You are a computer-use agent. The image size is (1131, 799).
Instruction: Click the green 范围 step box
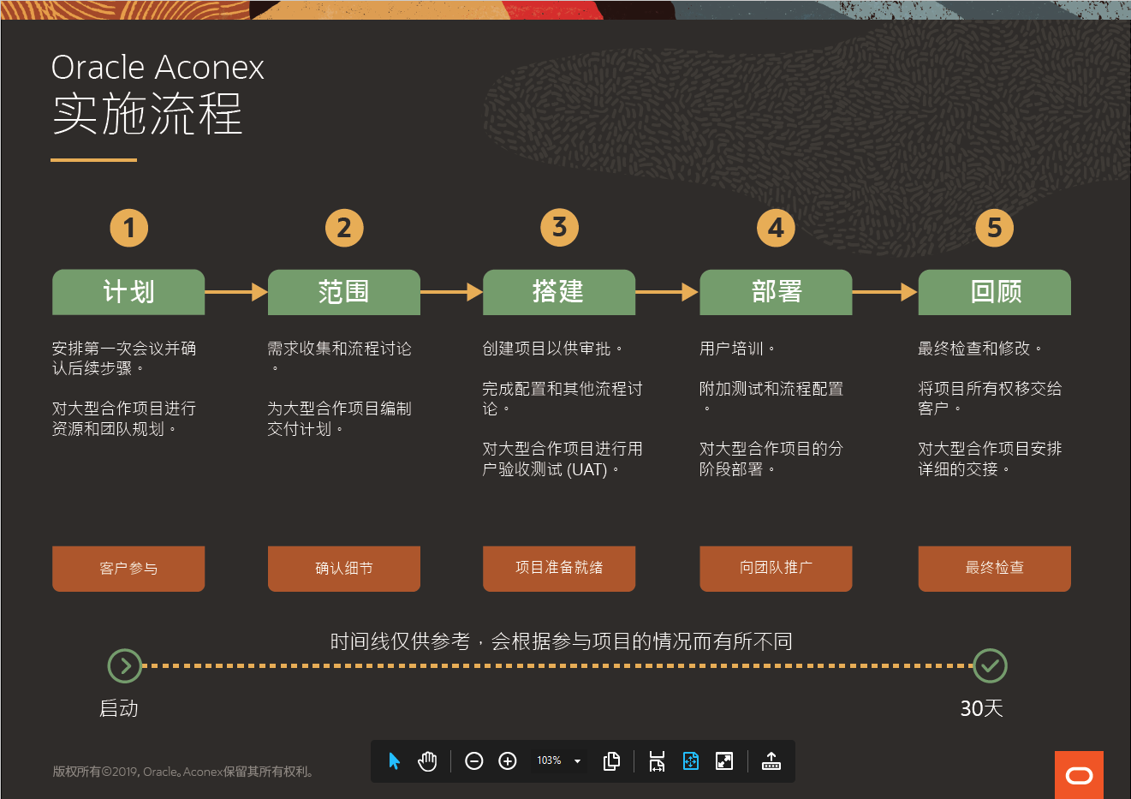(x=344, y=292)
